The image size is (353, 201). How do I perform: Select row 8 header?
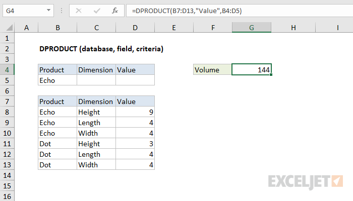7,112
